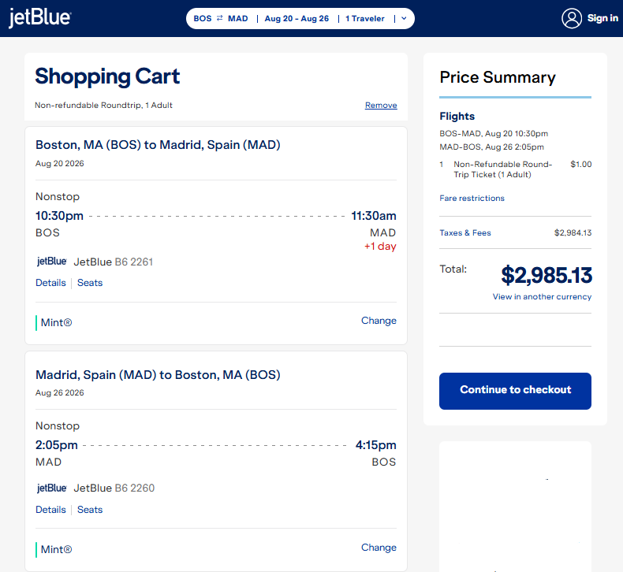Click View in another currency
Image resolution: width=623 pixels, height=572 pixels.
542,296
